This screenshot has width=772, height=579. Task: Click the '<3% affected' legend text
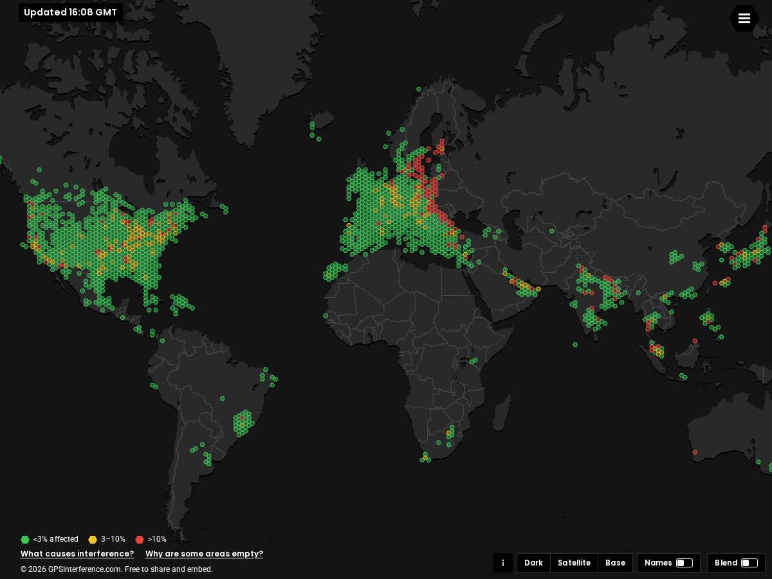pos(56,540)
